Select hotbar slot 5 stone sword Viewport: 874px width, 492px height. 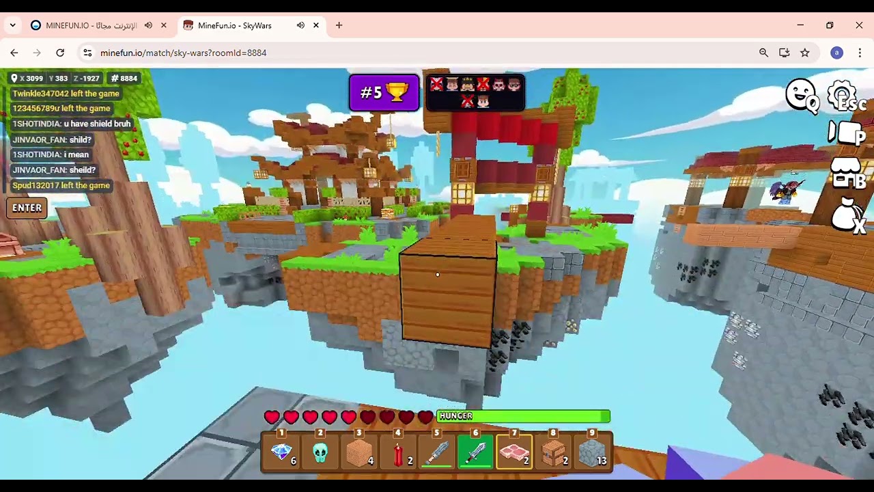[437, 452]
